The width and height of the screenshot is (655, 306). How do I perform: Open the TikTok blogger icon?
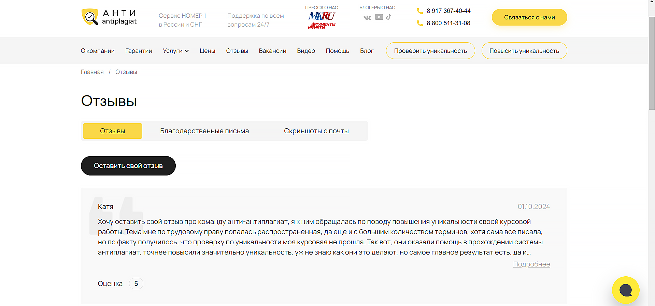pyautogui.click(x=389, y=17)
